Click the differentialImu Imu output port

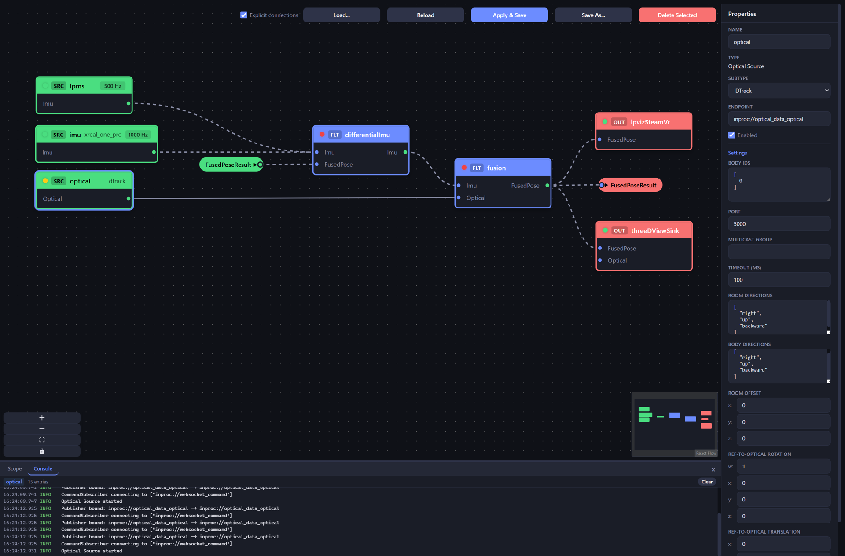[x=405, y=152]
